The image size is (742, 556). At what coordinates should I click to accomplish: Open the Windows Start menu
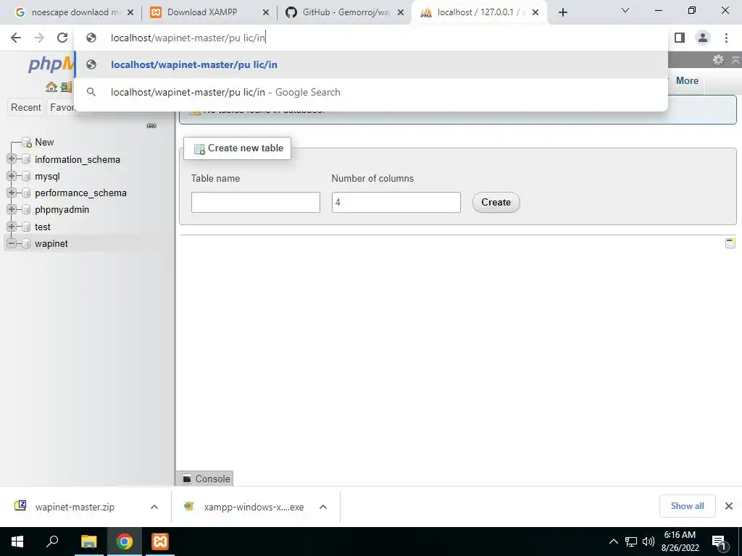[17, 542]
